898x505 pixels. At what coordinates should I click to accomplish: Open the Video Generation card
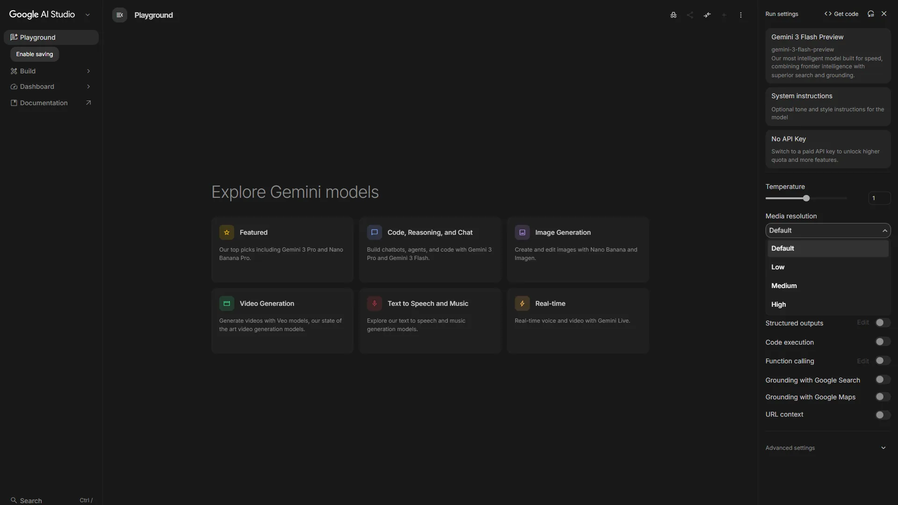pyautogui.click(x=282, y=321)
